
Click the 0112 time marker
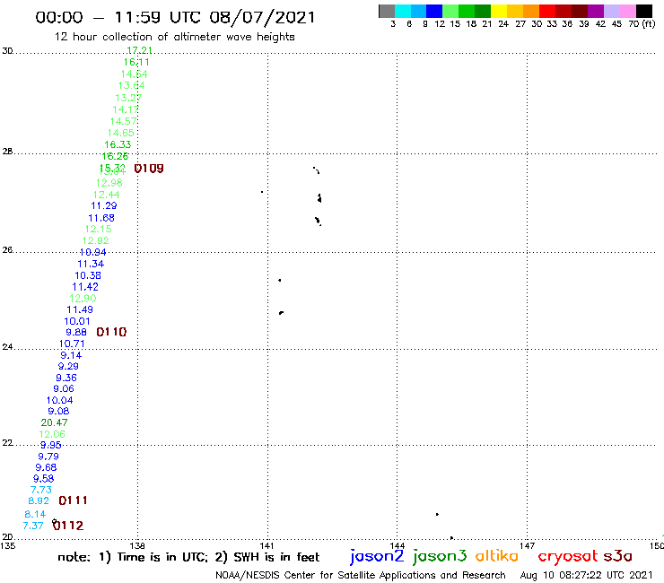tap(68, 526)
